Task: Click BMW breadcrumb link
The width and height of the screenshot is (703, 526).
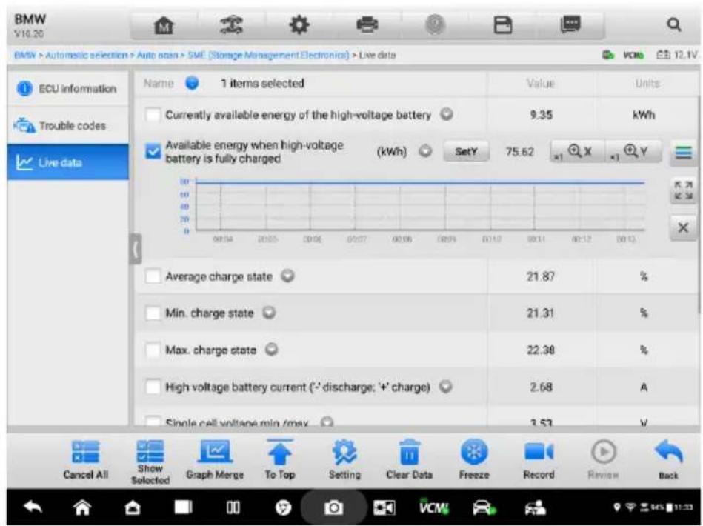Action: (24, 55)
